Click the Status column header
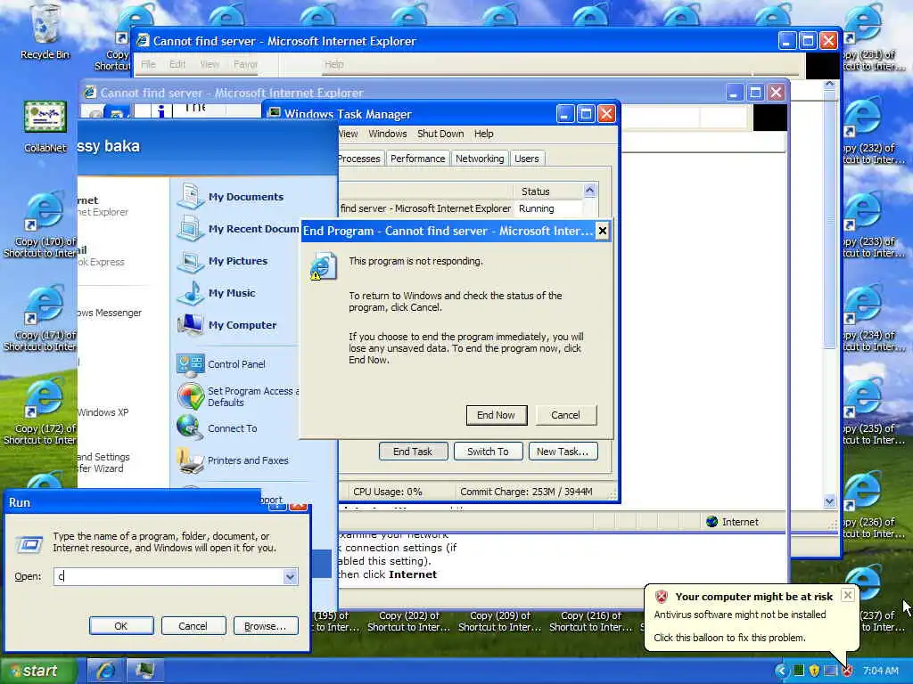913x684 pixels. click(x=548, y=191)
